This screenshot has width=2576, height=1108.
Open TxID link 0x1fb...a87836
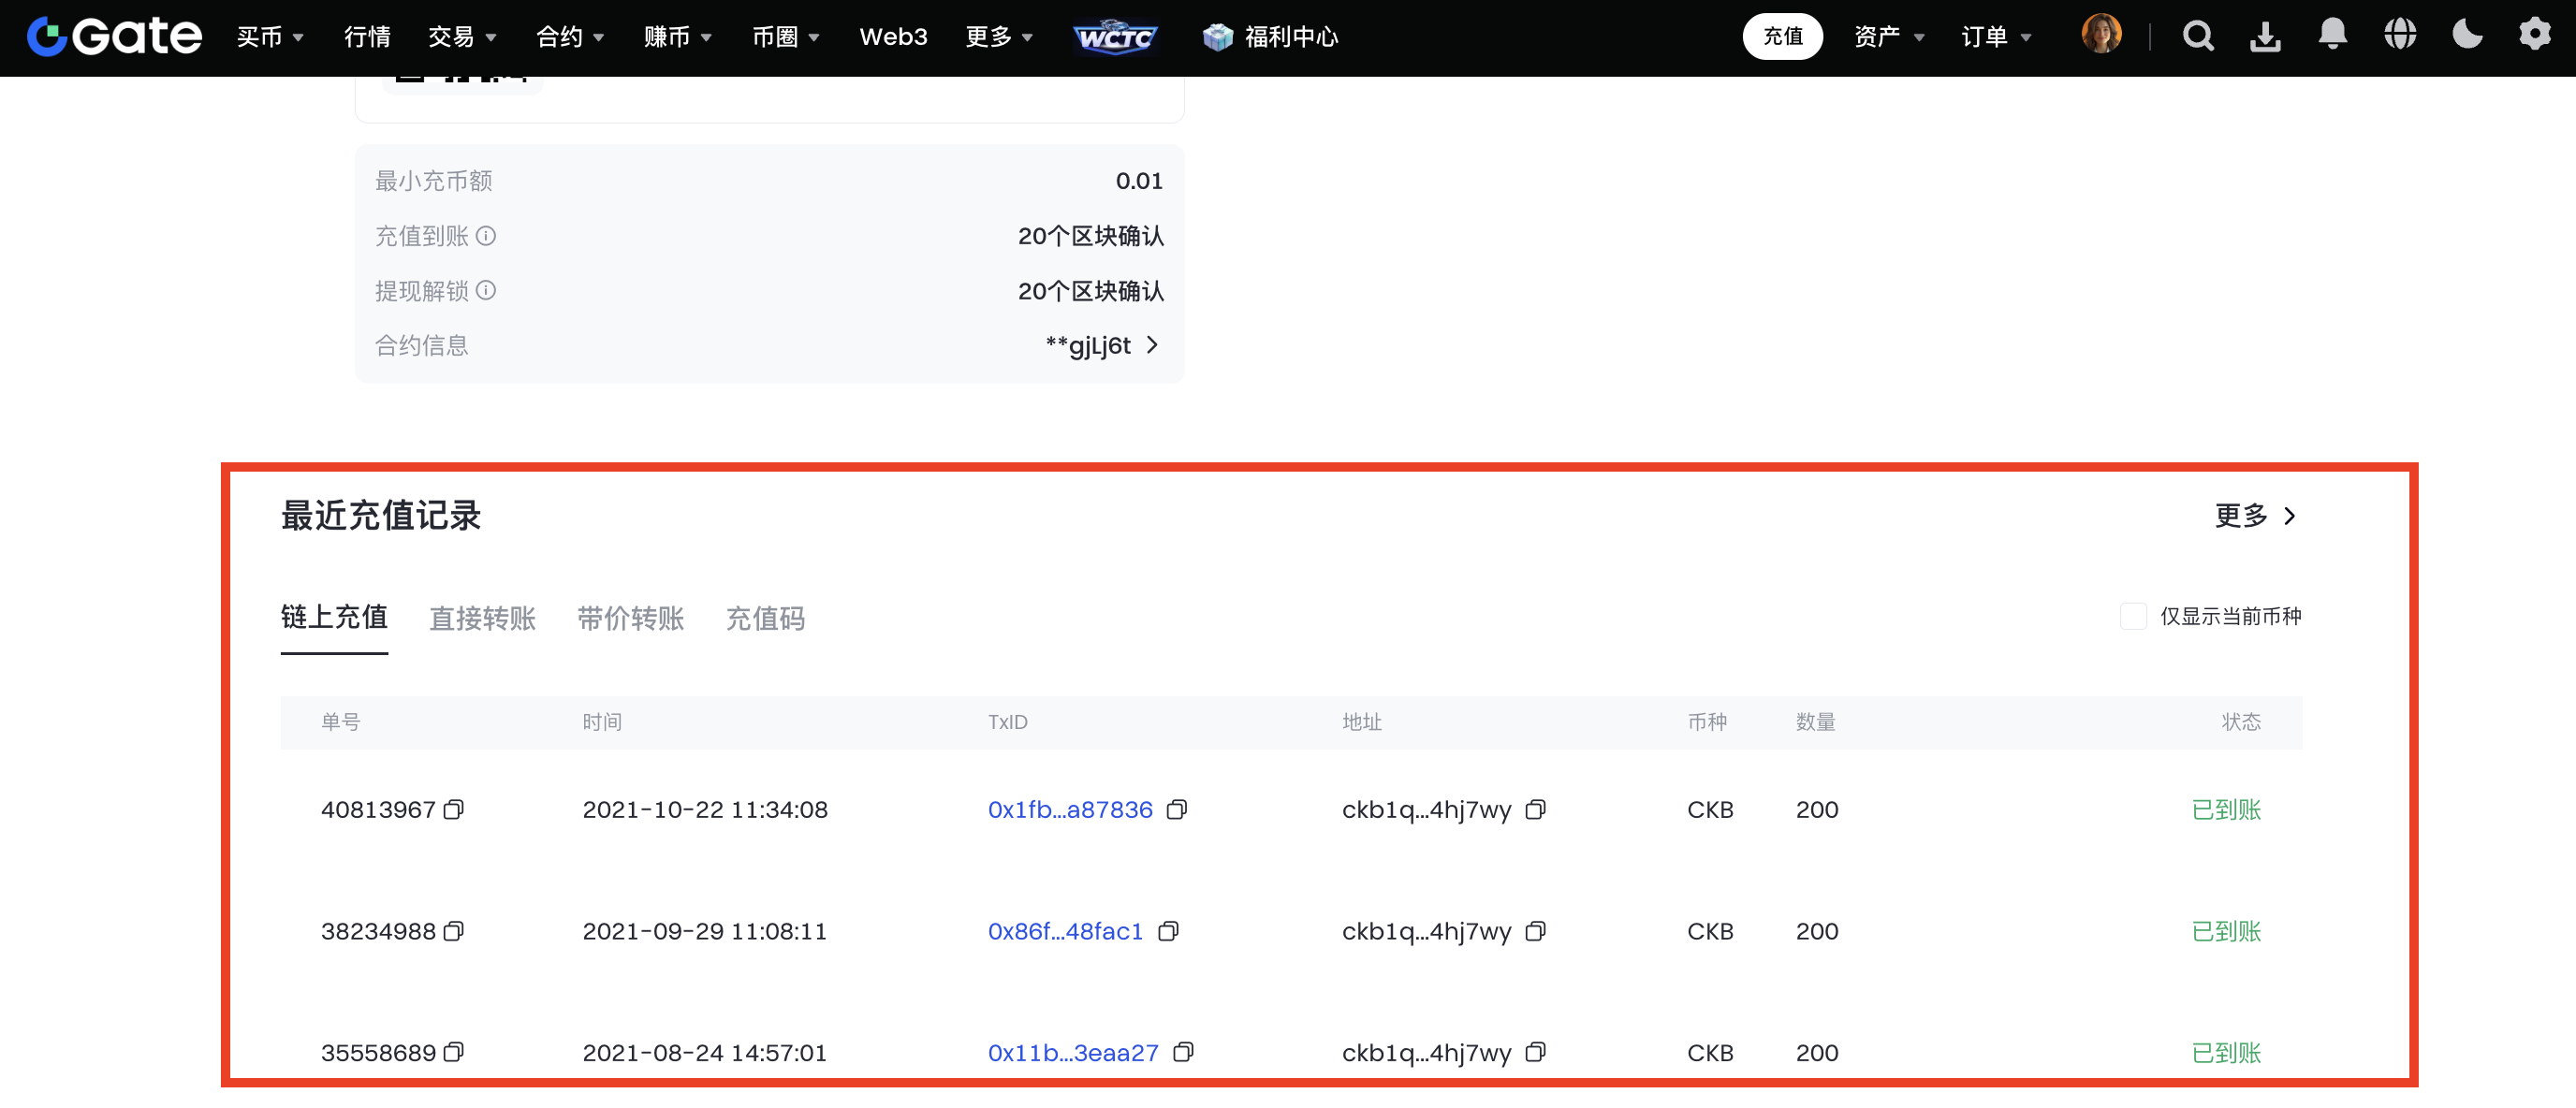click(x=1069, y=810)
